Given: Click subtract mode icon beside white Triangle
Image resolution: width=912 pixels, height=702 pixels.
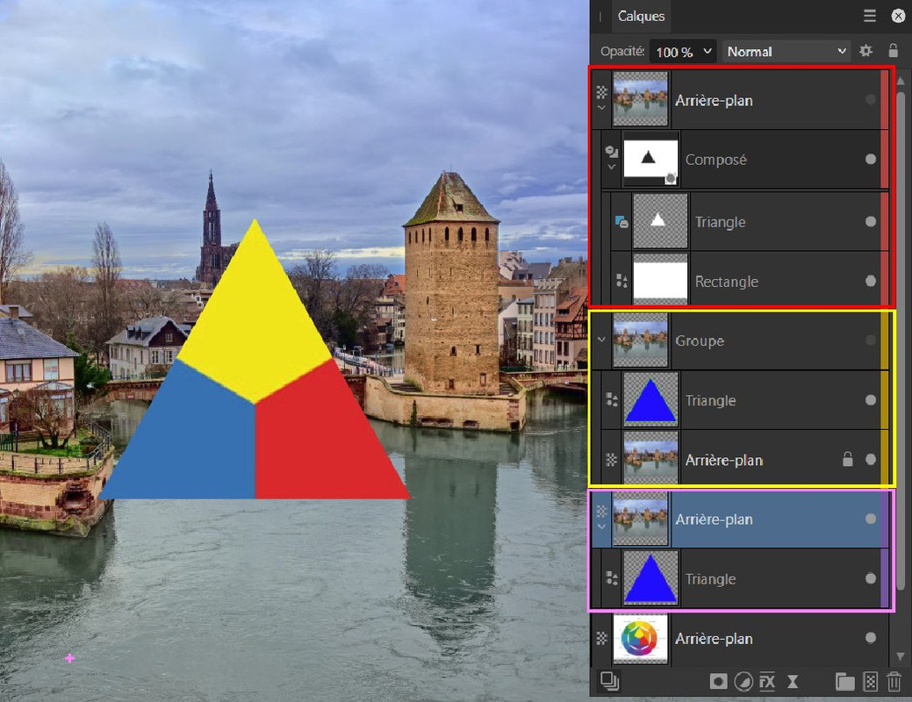Looking at the screenshot, I should tap(621, 222).
